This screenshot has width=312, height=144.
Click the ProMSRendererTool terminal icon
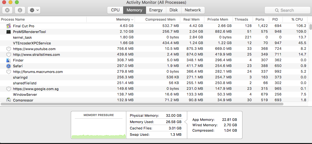[x=8, y=32]
